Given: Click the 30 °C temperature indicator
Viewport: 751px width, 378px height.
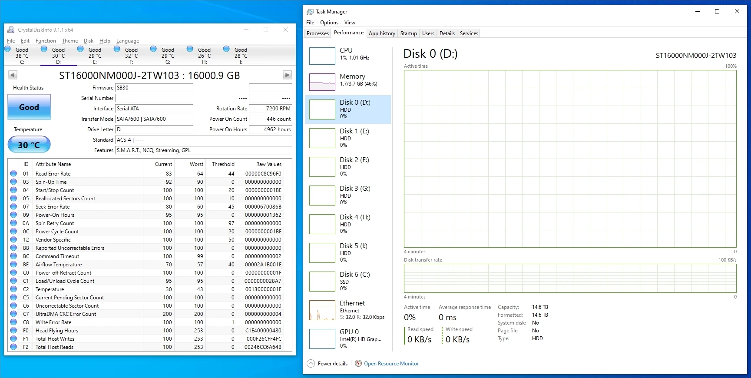Looking at the screenshot, I should pos(29,145).
